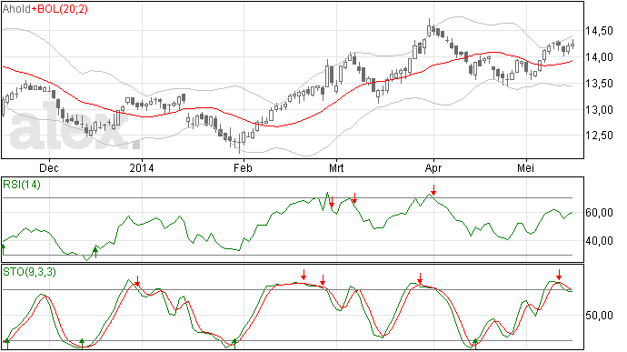627x352 pixels.
Task: Click the red stochastic sell arrow in late March
Action: 420,278
